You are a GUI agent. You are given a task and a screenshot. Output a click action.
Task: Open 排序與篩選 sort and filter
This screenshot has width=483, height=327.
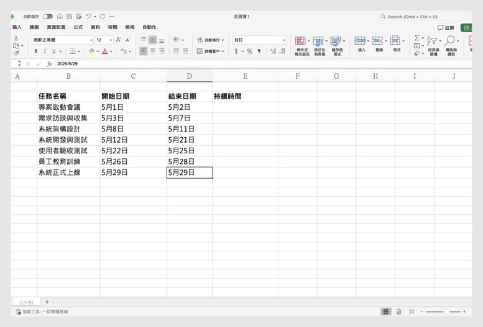point(434,46)
